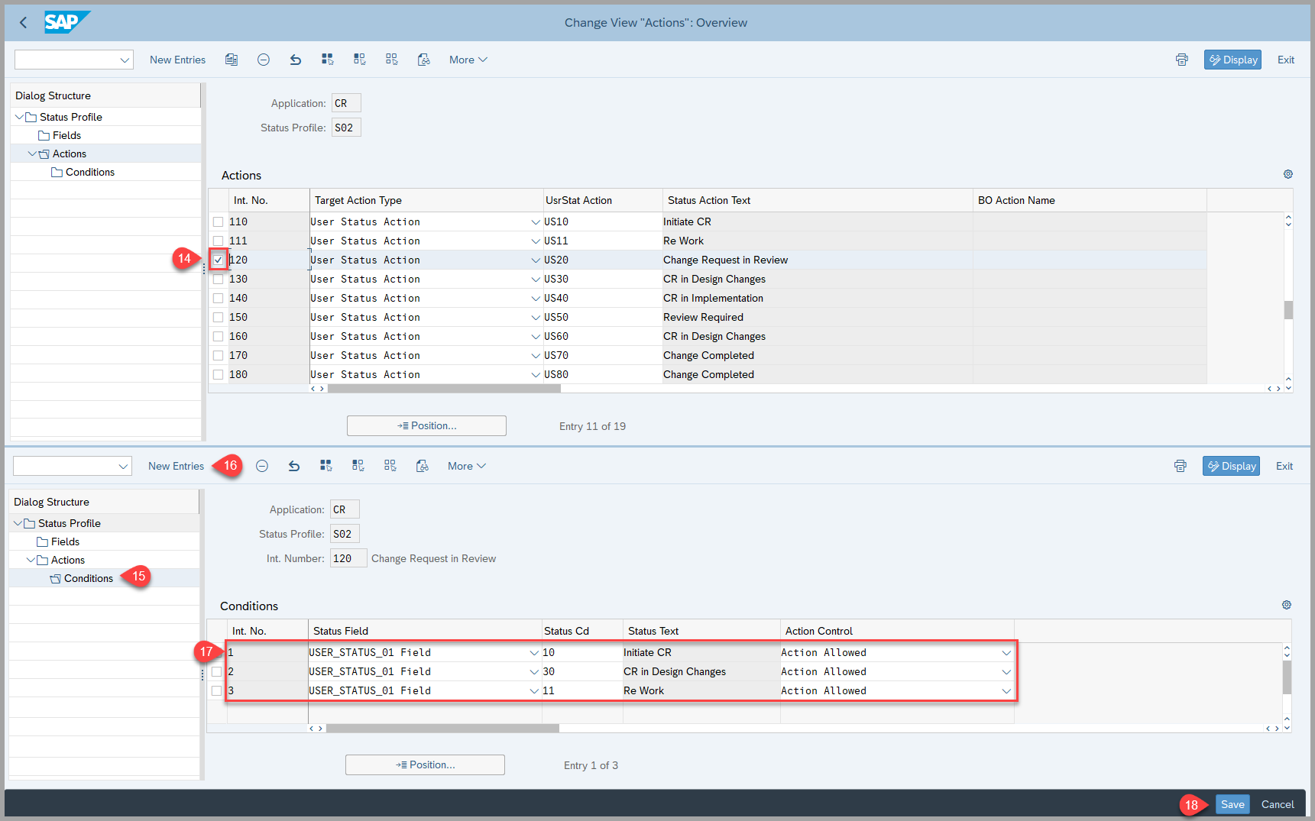1315x821 pixels.
Task: Click the SAP back arrow icon
Action: point(23,23)
